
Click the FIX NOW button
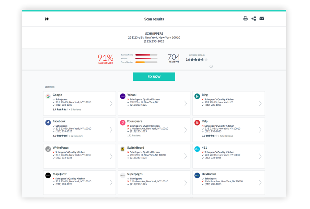154,77
